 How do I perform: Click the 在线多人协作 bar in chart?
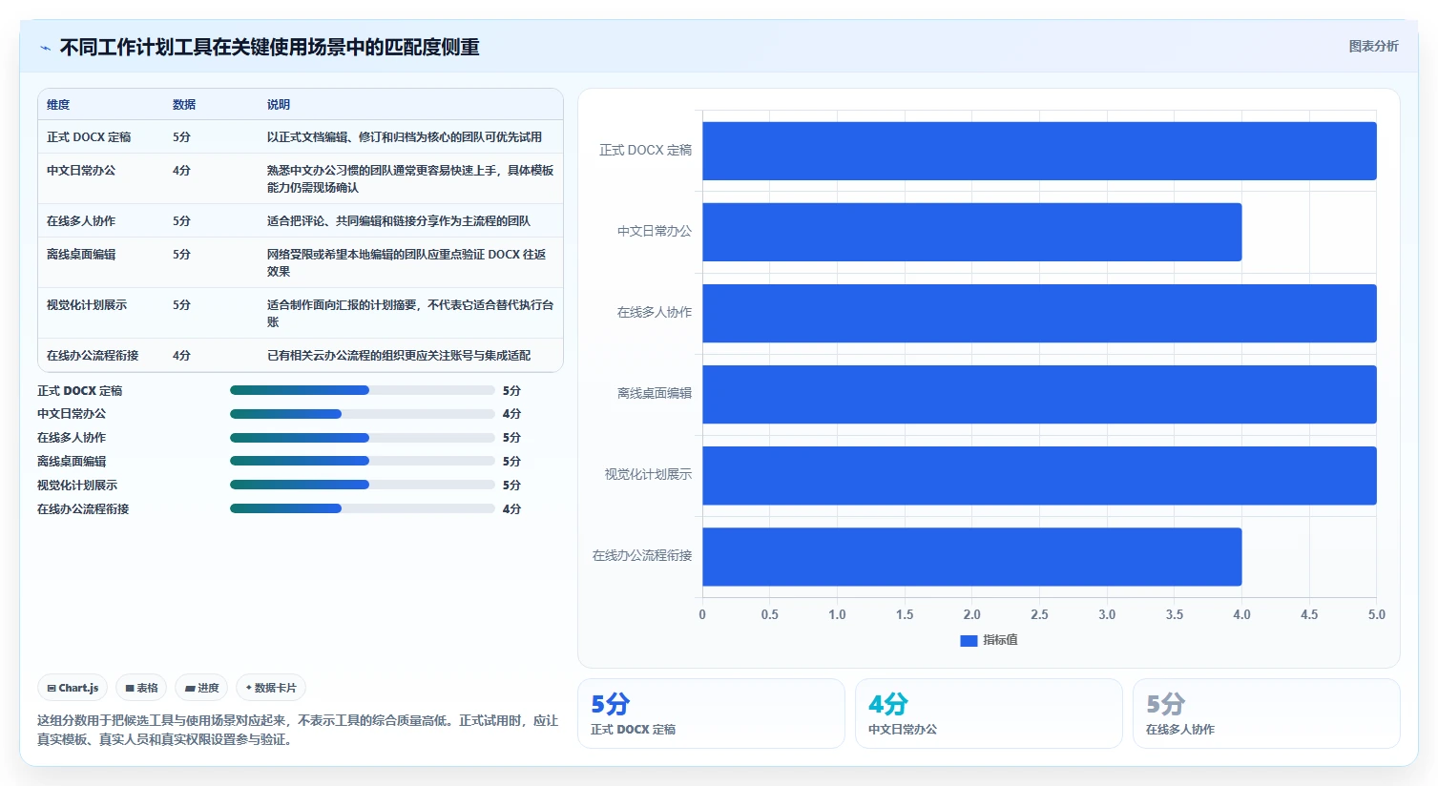pos(1039,313)
